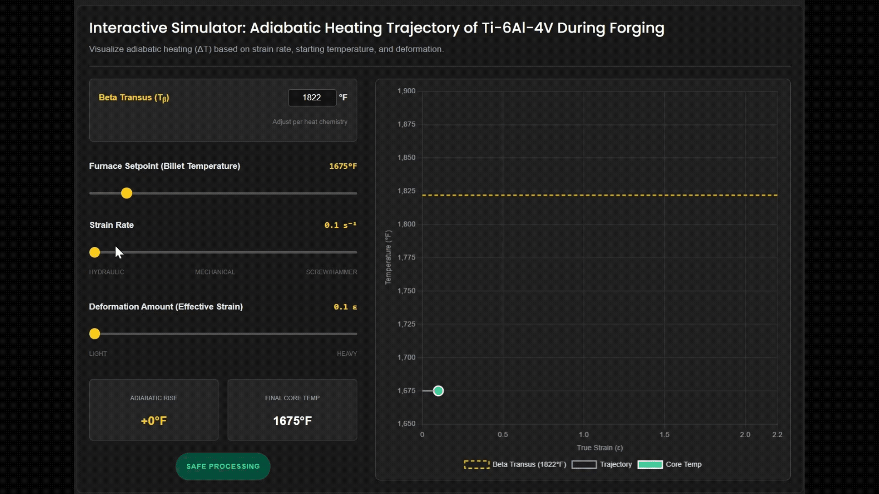
Task: Click the dashed beta transus line on chart
Action: [x=600, y=195]
